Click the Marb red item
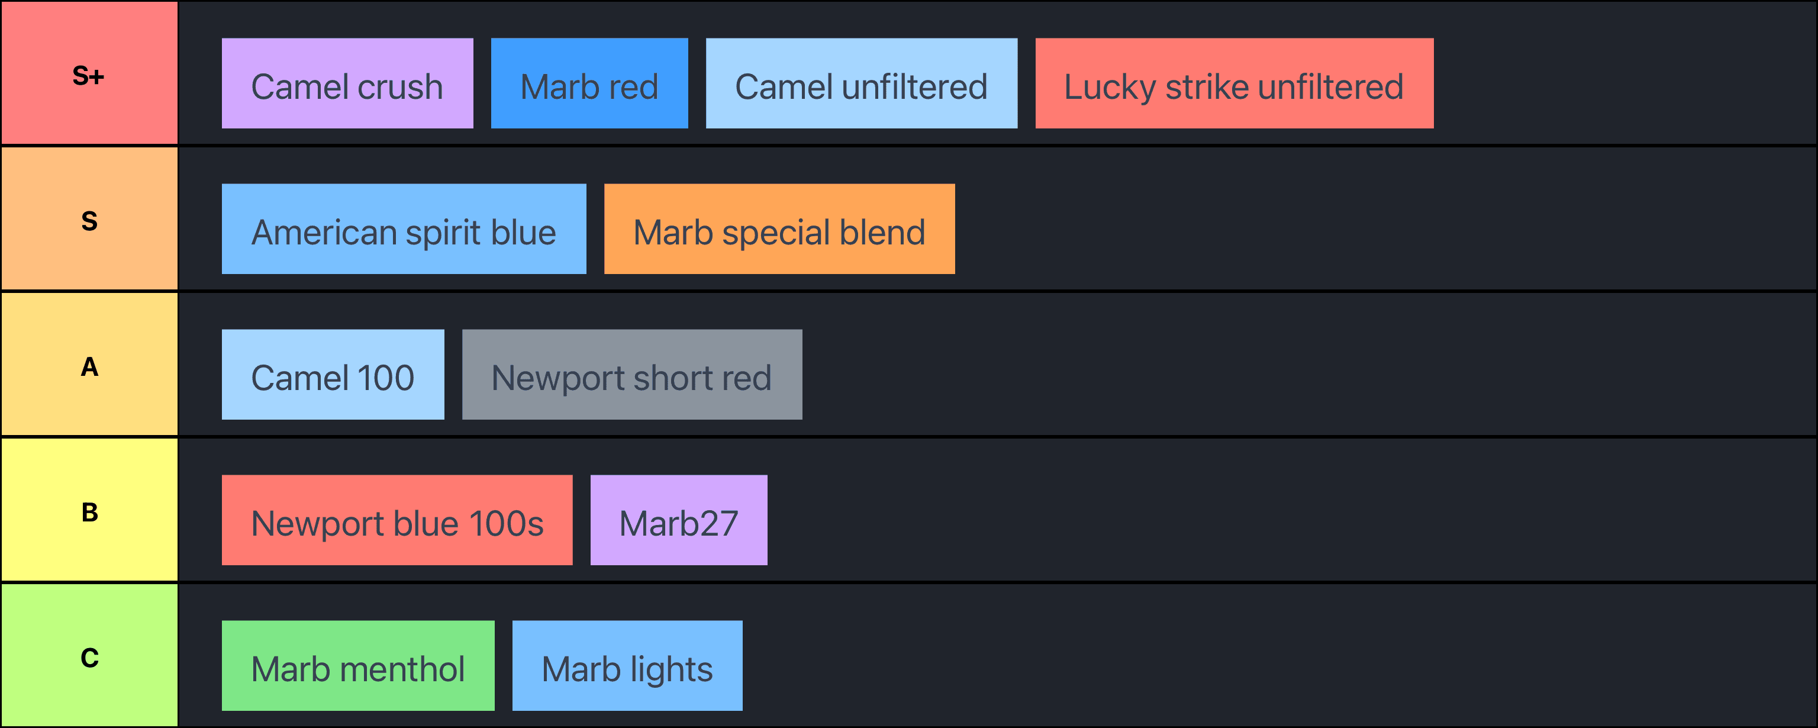Screen dimensions: 1818x728 [589, 83]
